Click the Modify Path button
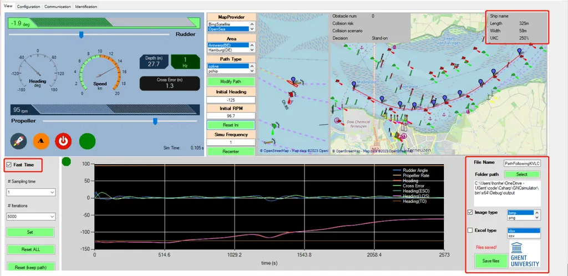The image size is (568, 276). click(230, 81)
